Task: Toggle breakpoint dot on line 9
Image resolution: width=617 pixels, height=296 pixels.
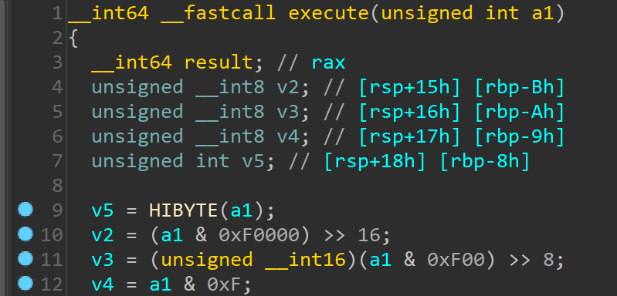Action: [x=25, y=210]
